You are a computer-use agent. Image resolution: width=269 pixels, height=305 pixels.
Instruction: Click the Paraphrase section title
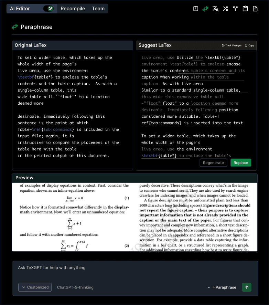coord(36,27)
